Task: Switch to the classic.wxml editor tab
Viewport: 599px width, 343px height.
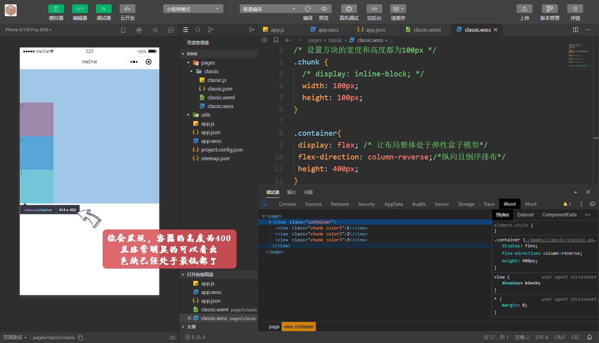Action: [x=427, y=30]
